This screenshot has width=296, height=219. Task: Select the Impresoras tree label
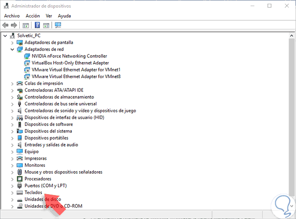coord(36,158)
